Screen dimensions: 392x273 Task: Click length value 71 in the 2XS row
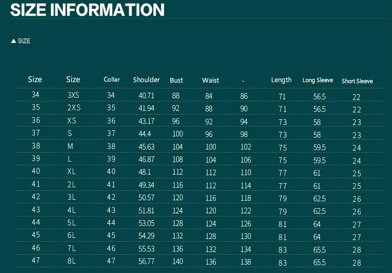click(x=282, y=109)
